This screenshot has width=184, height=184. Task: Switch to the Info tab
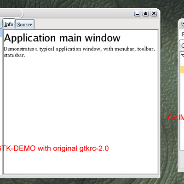pos(9,24)
